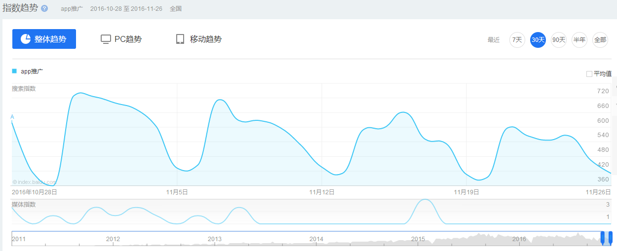Show 全部 historical data
This screenshot has width=617, height=251.
click(x=600, y=40)
